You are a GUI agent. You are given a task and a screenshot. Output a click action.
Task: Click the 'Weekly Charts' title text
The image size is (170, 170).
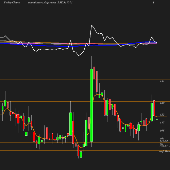click(x=12, y=2)
